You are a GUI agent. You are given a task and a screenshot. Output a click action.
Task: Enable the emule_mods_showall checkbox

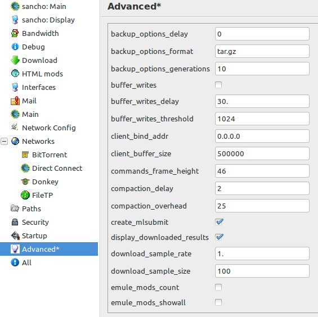tap(218, 302)
